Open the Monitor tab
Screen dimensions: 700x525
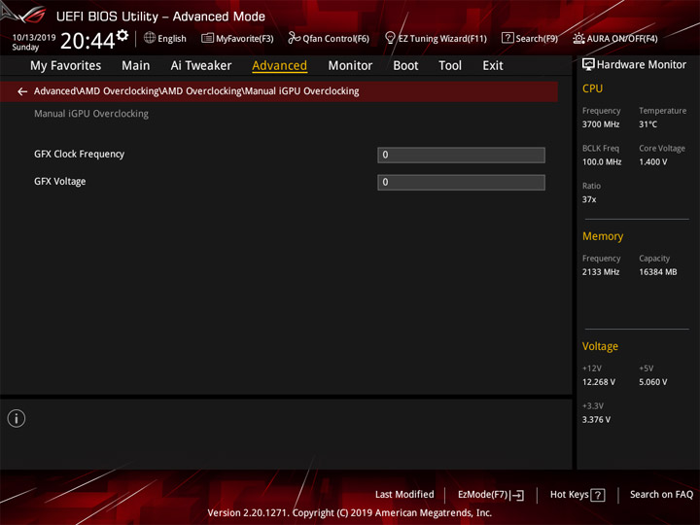pyautogui.click(x=350, y=66)
